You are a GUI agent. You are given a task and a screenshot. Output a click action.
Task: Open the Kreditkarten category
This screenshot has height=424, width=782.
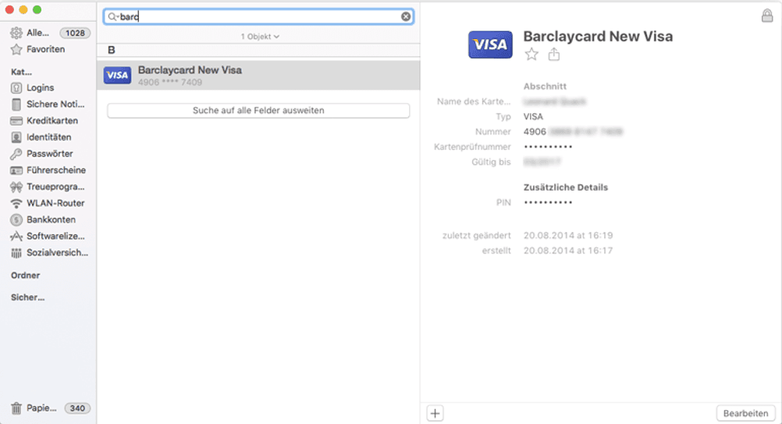pos(52,121)
